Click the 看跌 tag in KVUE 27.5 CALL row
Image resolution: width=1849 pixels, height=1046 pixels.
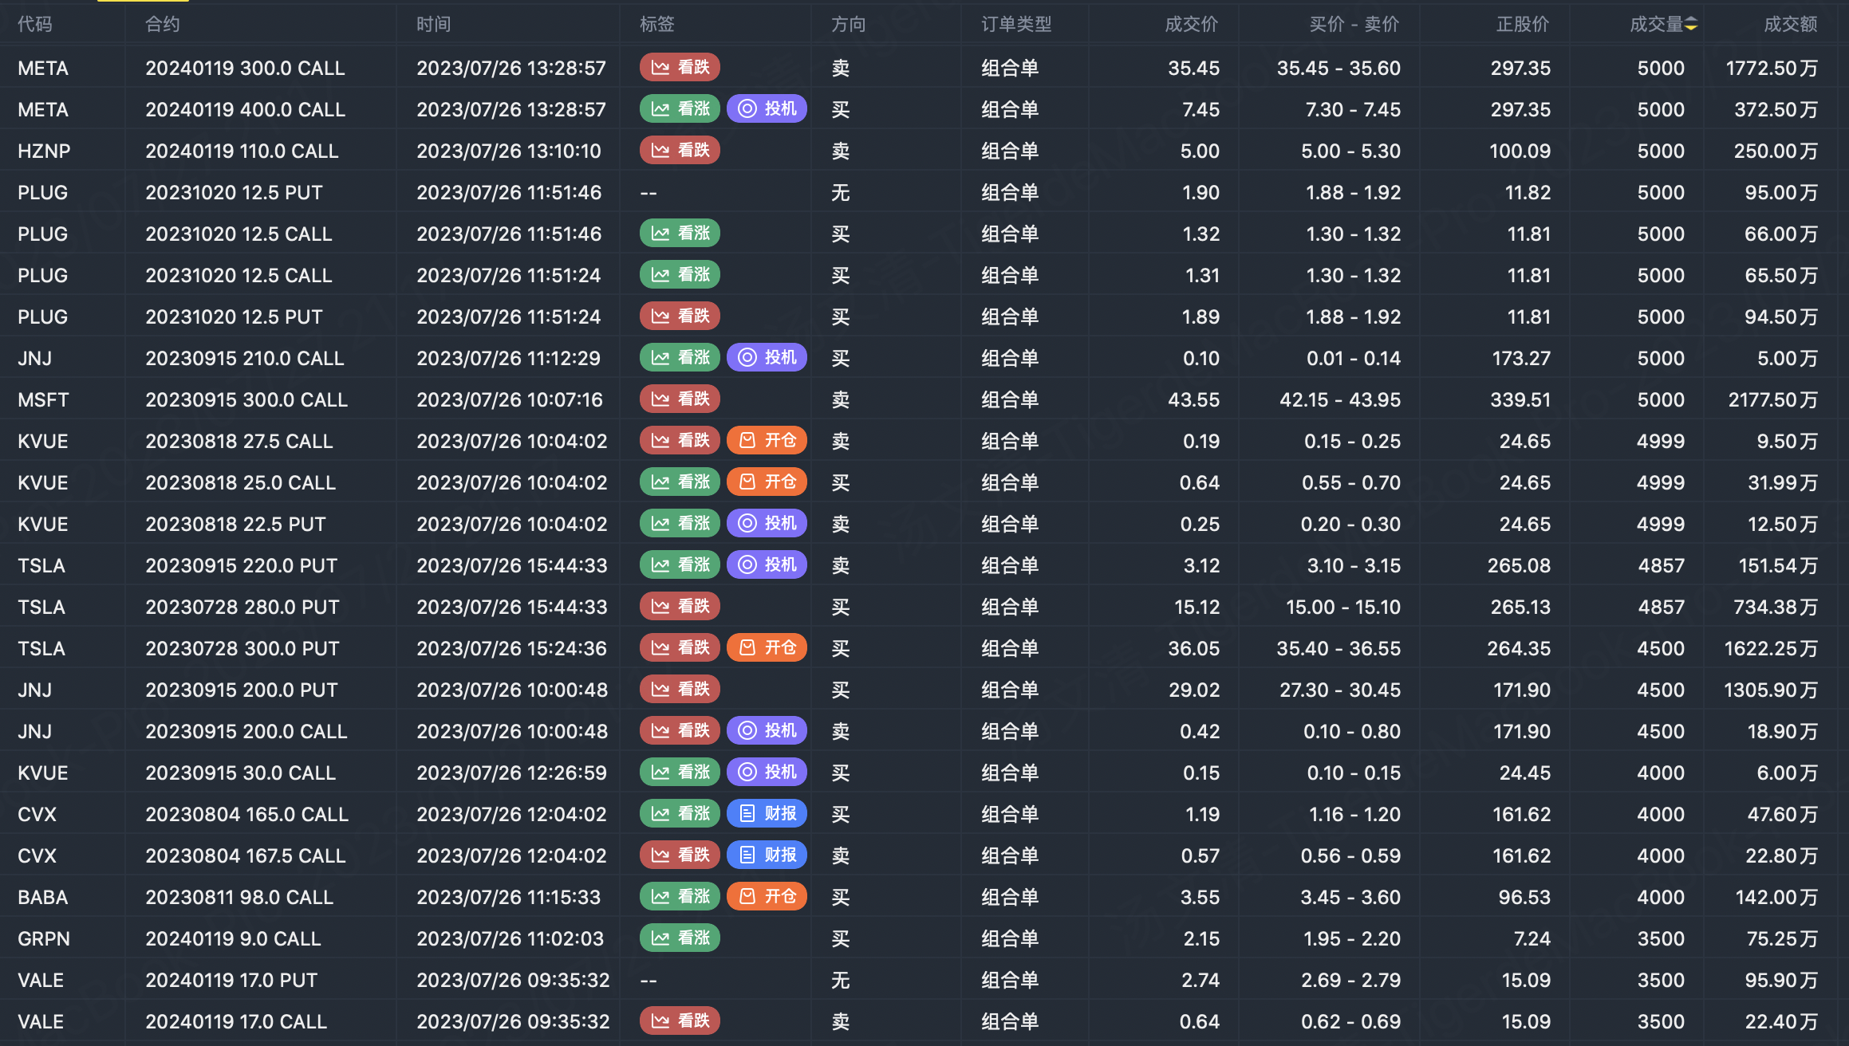(680, 441)
